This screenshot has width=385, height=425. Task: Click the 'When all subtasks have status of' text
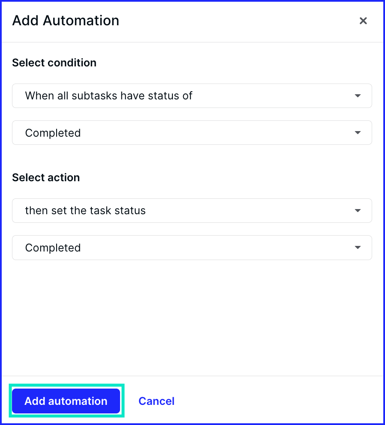pyautogui.click(x=108, y=96)
